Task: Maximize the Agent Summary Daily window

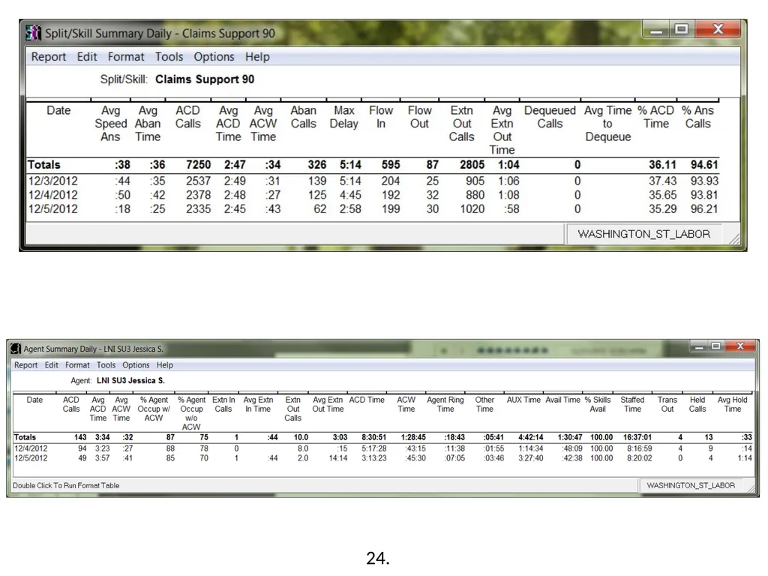Action: click(x=715, y=346)
